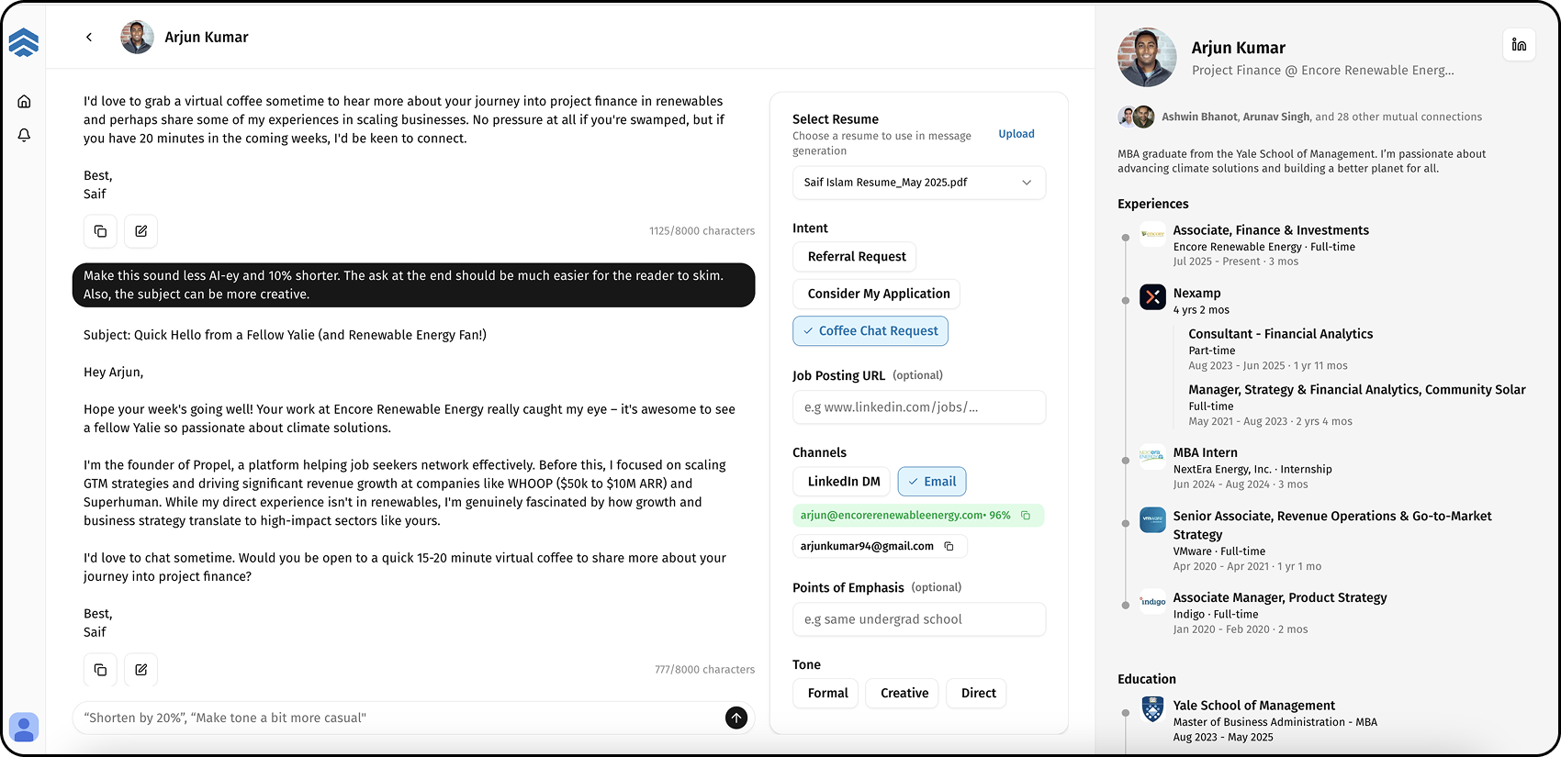Click the Indigo company logo
The image size is (1561, 757).
(1152, 601)
